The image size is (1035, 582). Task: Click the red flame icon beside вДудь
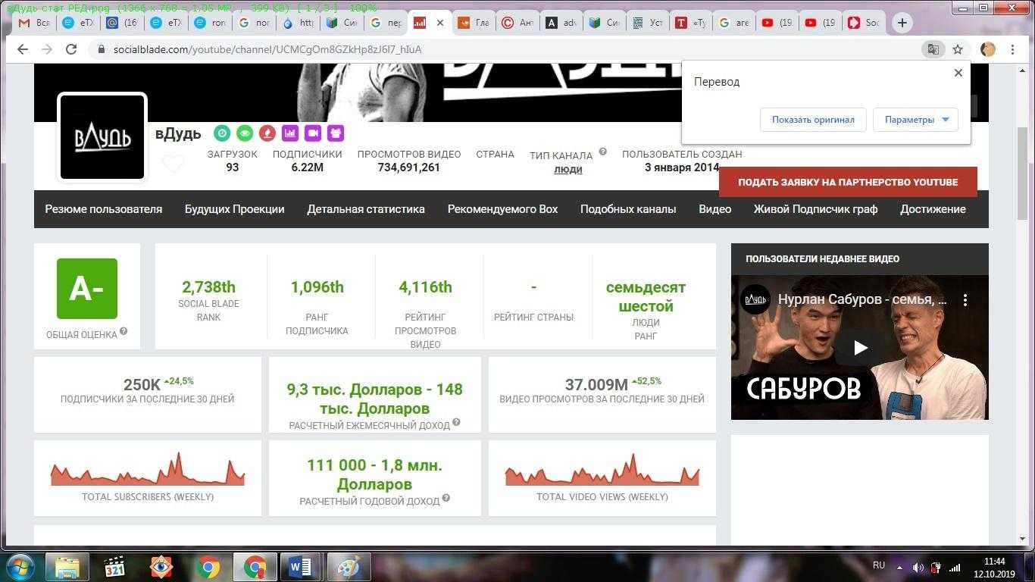[x=267, y=133]
